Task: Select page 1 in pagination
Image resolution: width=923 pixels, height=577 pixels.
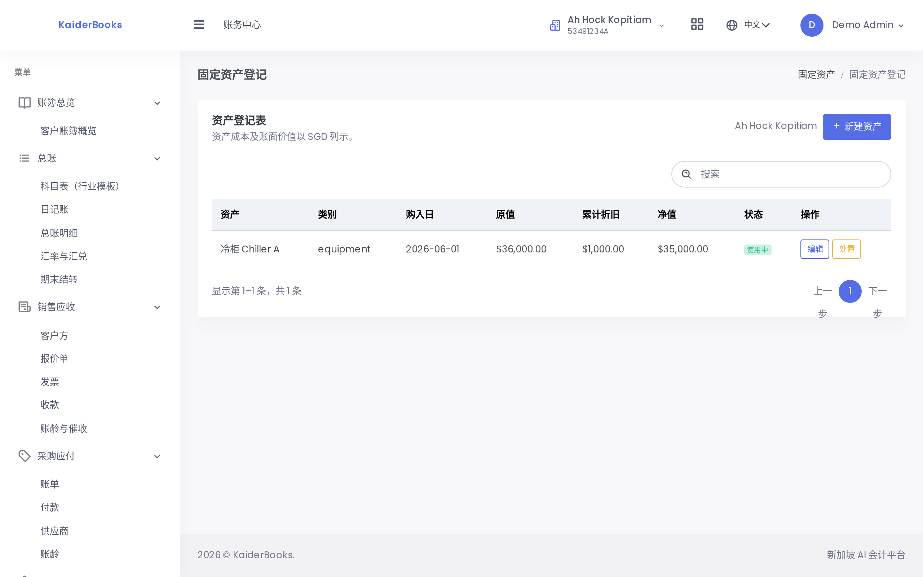Action: [850, 291]
